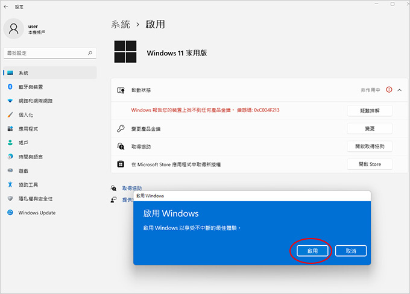Screen dimensions: 410x294
Task: Click the 非作用中 status text
Action: click(x=371, y=90)
